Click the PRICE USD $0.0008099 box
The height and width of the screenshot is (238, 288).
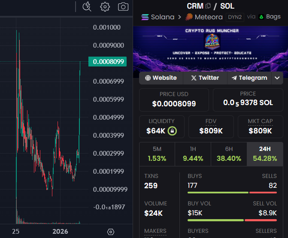pyautogui.click(x=174, y=100)
